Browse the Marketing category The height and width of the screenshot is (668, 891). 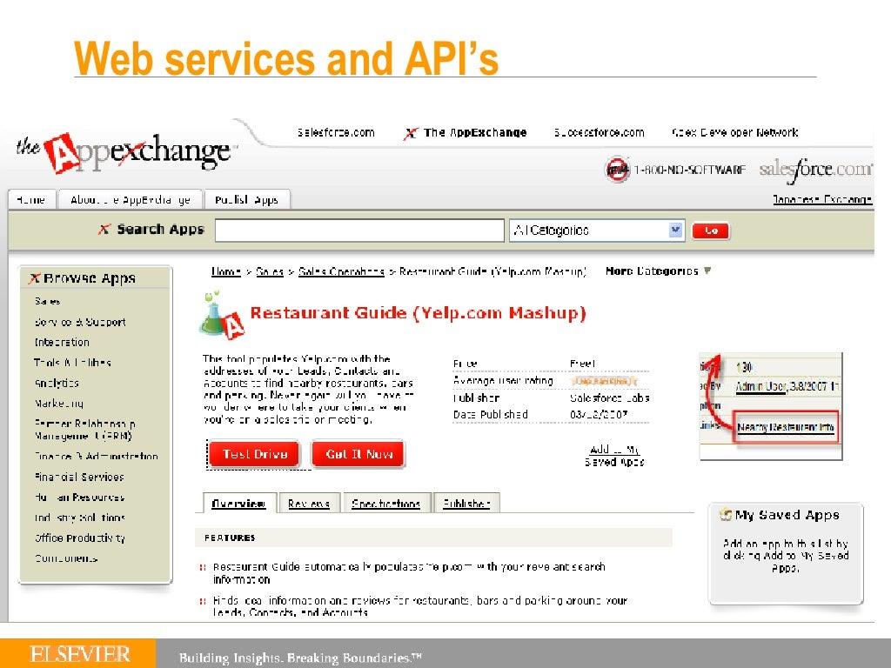[59, 404]
